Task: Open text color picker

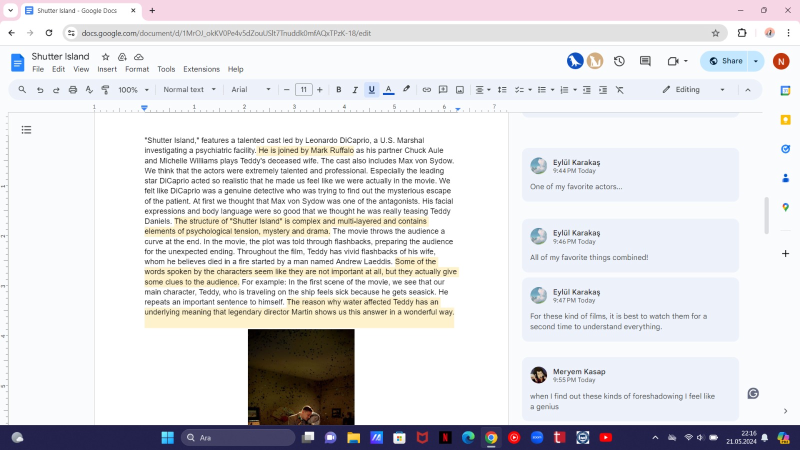Action: coord(388,90)
